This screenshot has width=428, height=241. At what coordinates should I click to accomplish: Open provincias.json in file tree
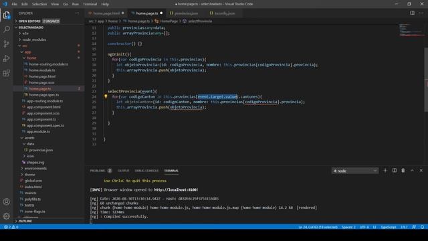pos(41,150)
